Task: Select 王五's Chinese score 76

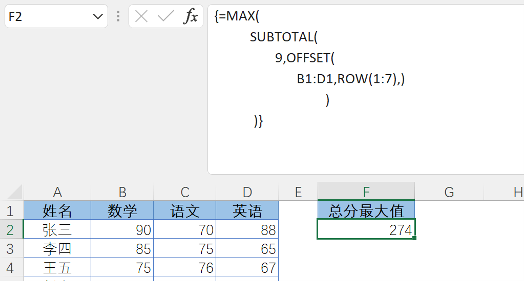Action: tap(185, 267)
